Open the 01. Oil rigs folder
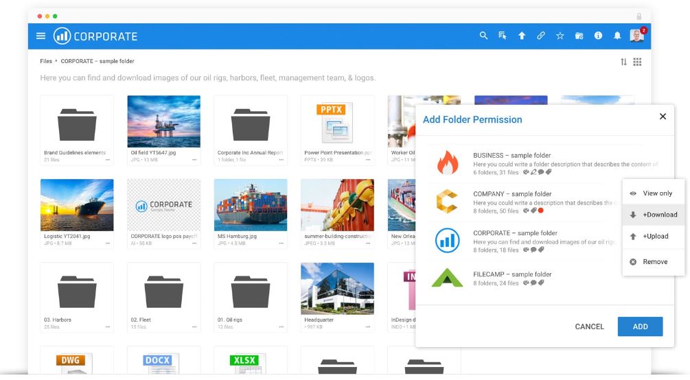This screenshot has width=690, height=380. point(251,292)
